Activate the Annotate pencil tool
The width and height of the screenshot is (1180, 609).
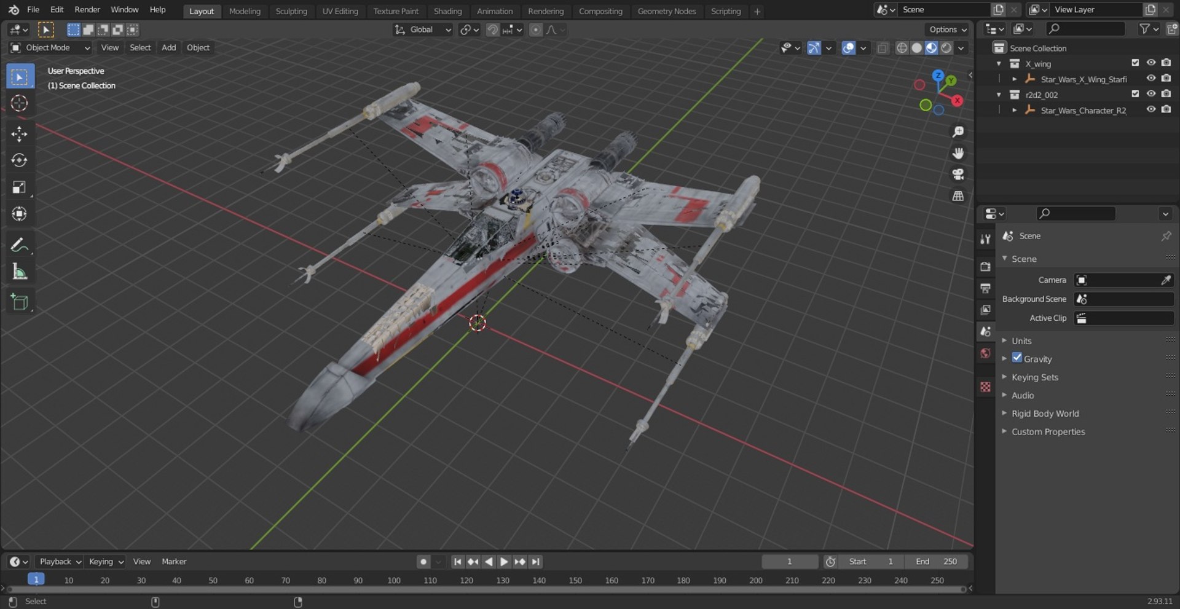coord(20,245)
